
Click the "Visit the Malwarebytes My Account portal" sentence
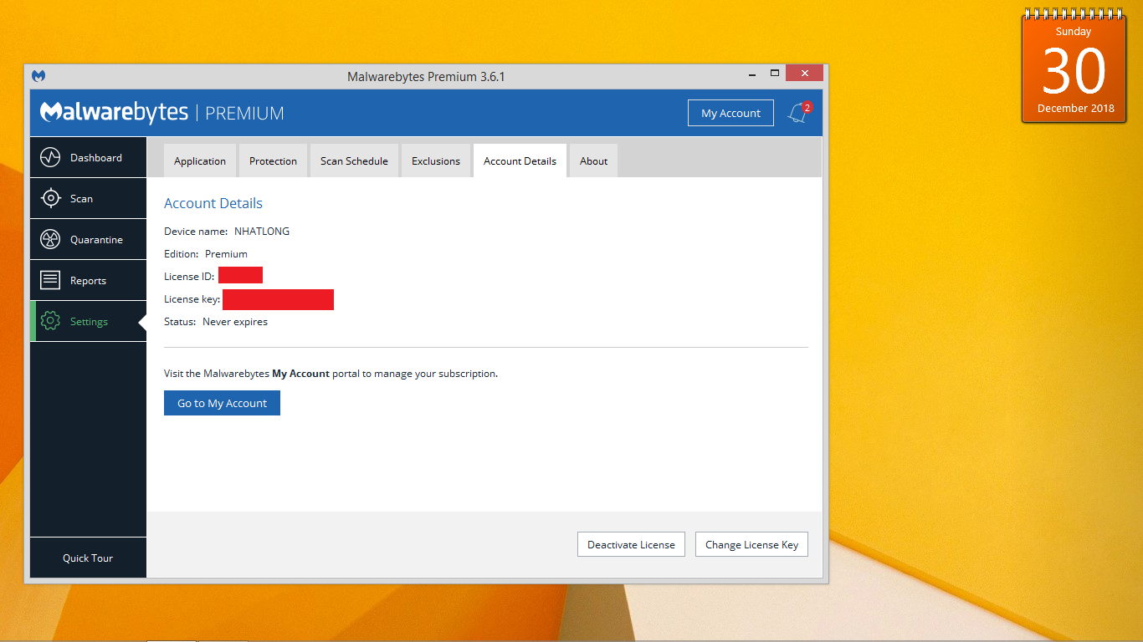[x=331, y=374]
